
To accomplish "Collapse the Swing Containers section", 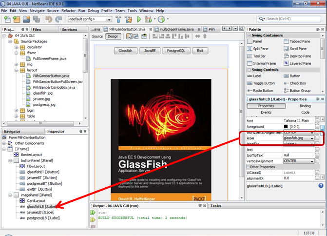I will point(249,36).
